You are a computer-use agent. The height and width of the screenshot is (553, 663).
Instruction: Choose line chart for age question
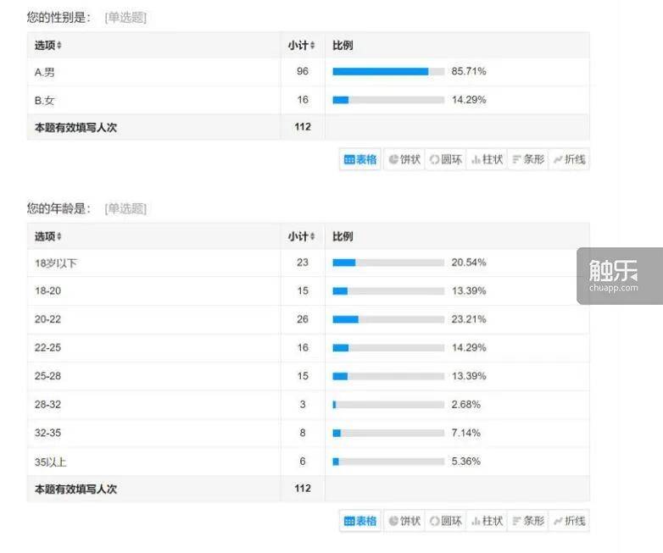pyautogui.click(x=569, y=521)
